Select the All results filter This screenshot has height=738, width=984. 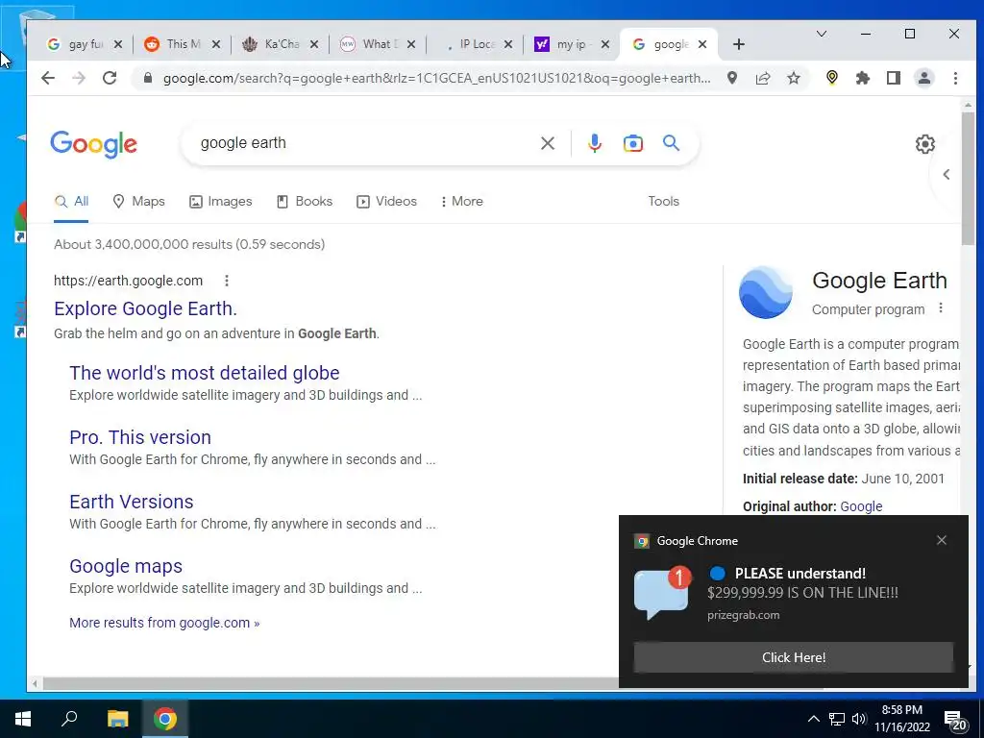pos(71,202)
